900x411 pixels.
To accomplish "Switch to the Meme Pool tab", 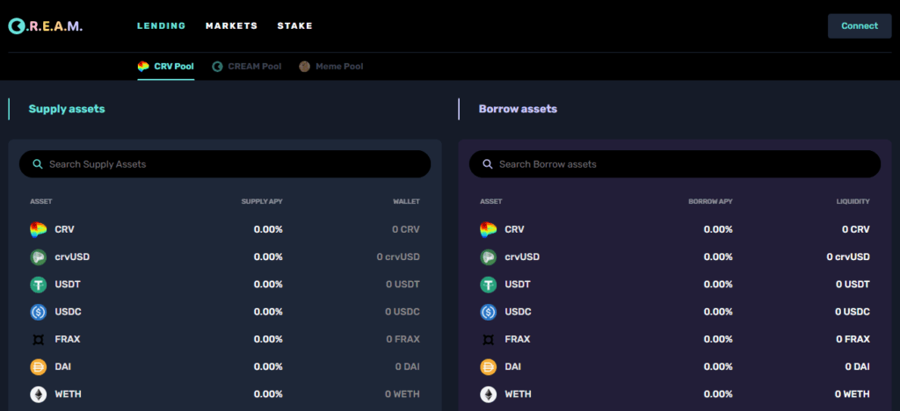I will [331, 67].
